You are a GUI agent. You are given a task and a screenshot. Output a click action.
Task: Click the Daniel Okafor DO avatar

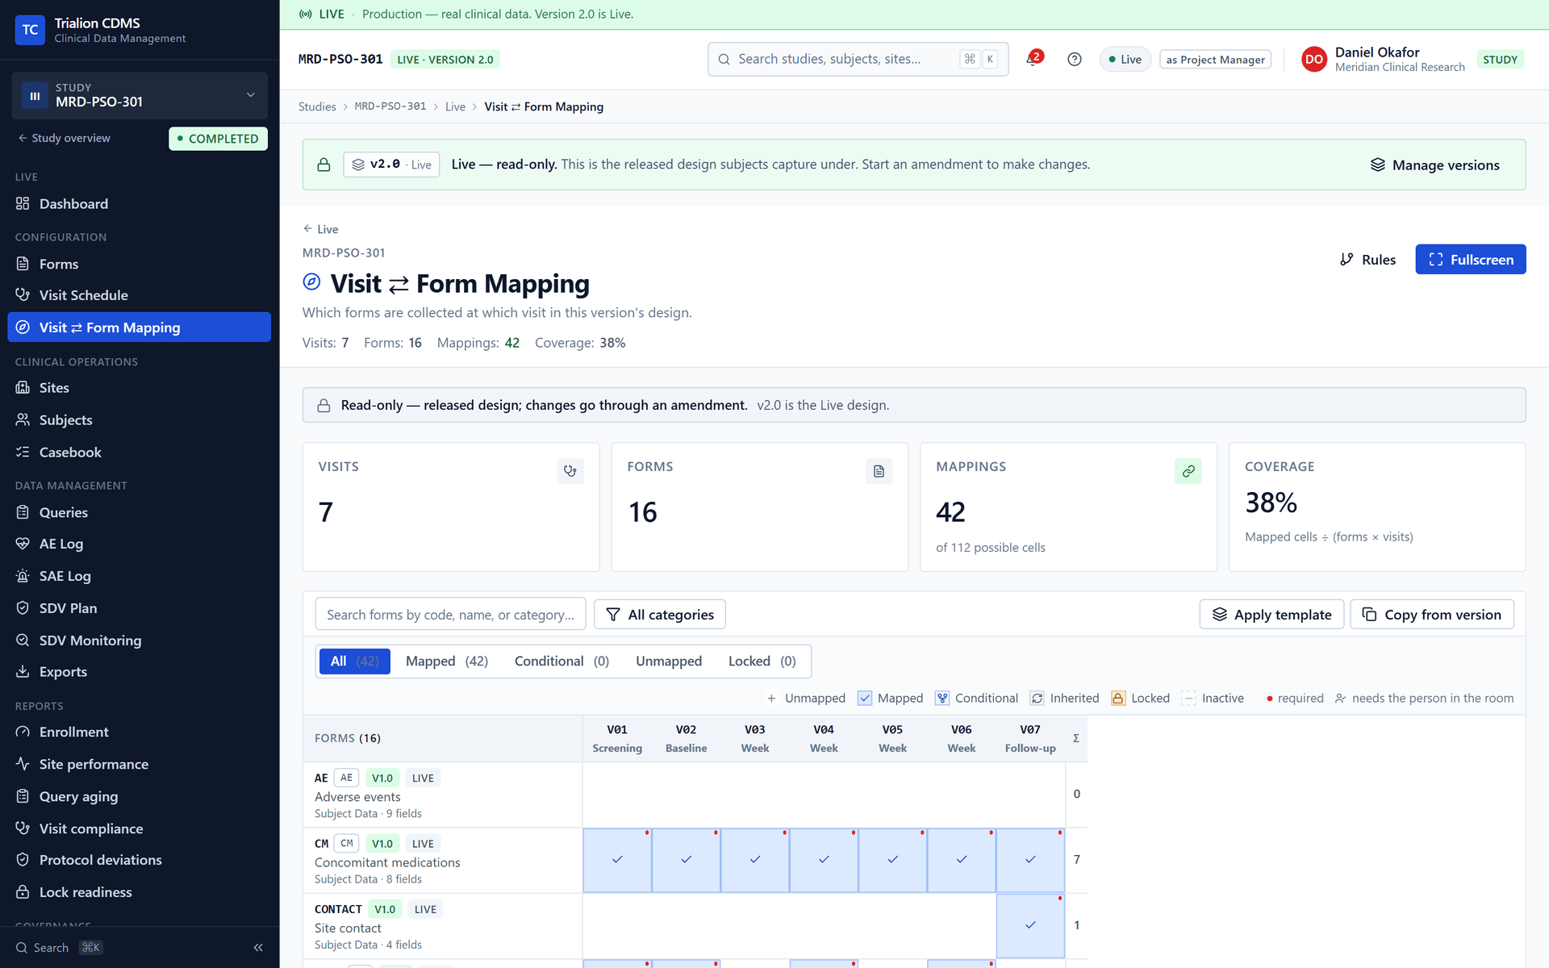click(1313, 59)
